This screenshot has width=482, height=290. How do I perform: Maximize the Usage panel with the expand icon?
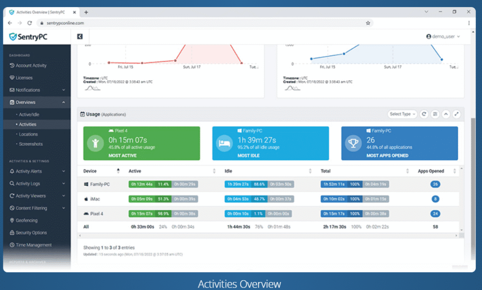pos(457,114)
